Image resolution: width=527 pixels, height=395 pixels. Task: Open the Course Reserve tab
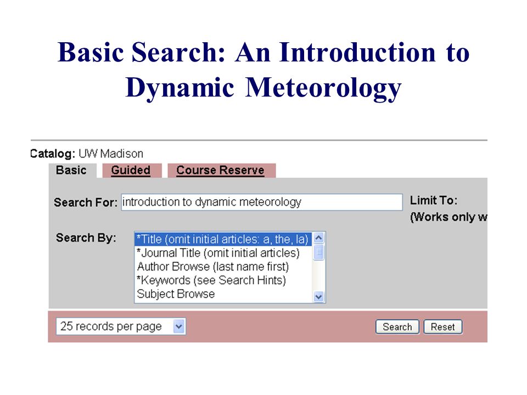click(221, 170)
